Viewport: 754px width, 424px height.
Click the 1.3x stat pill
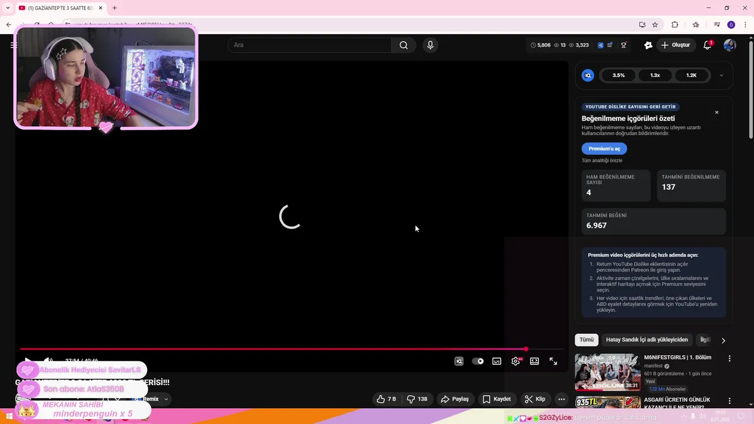(655, 75)
